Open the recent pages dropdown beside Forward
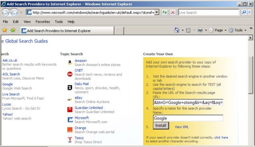 (21, 12)
